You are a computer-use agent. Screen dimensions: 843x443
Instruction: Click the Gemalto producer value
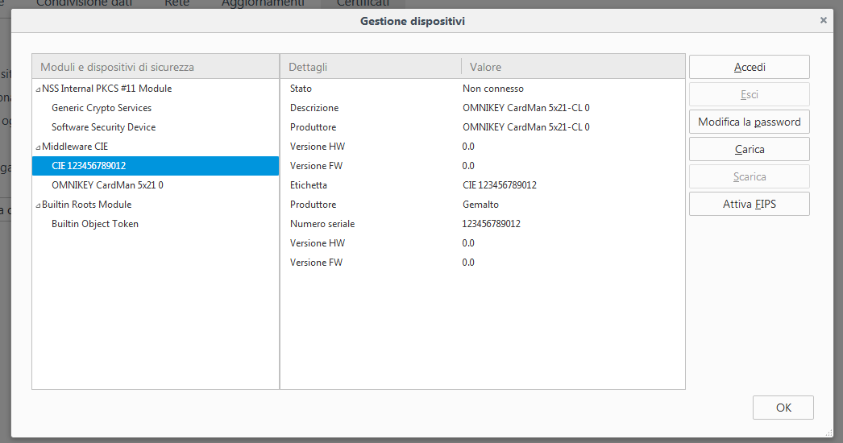click(480, 205)
